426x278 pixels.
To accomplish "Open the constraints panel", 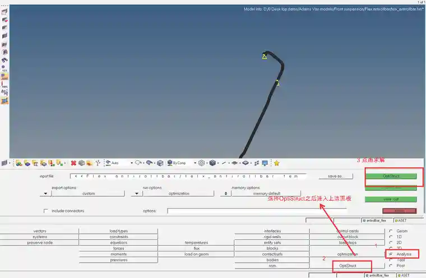I will click(118, 237).
